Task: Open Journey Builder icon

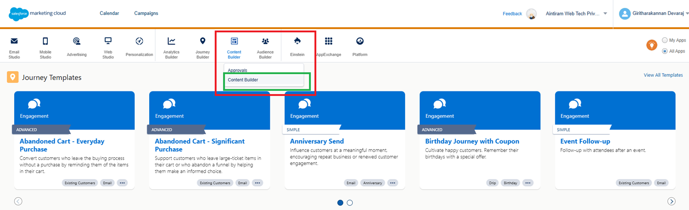Action: [x=203, y=41]
